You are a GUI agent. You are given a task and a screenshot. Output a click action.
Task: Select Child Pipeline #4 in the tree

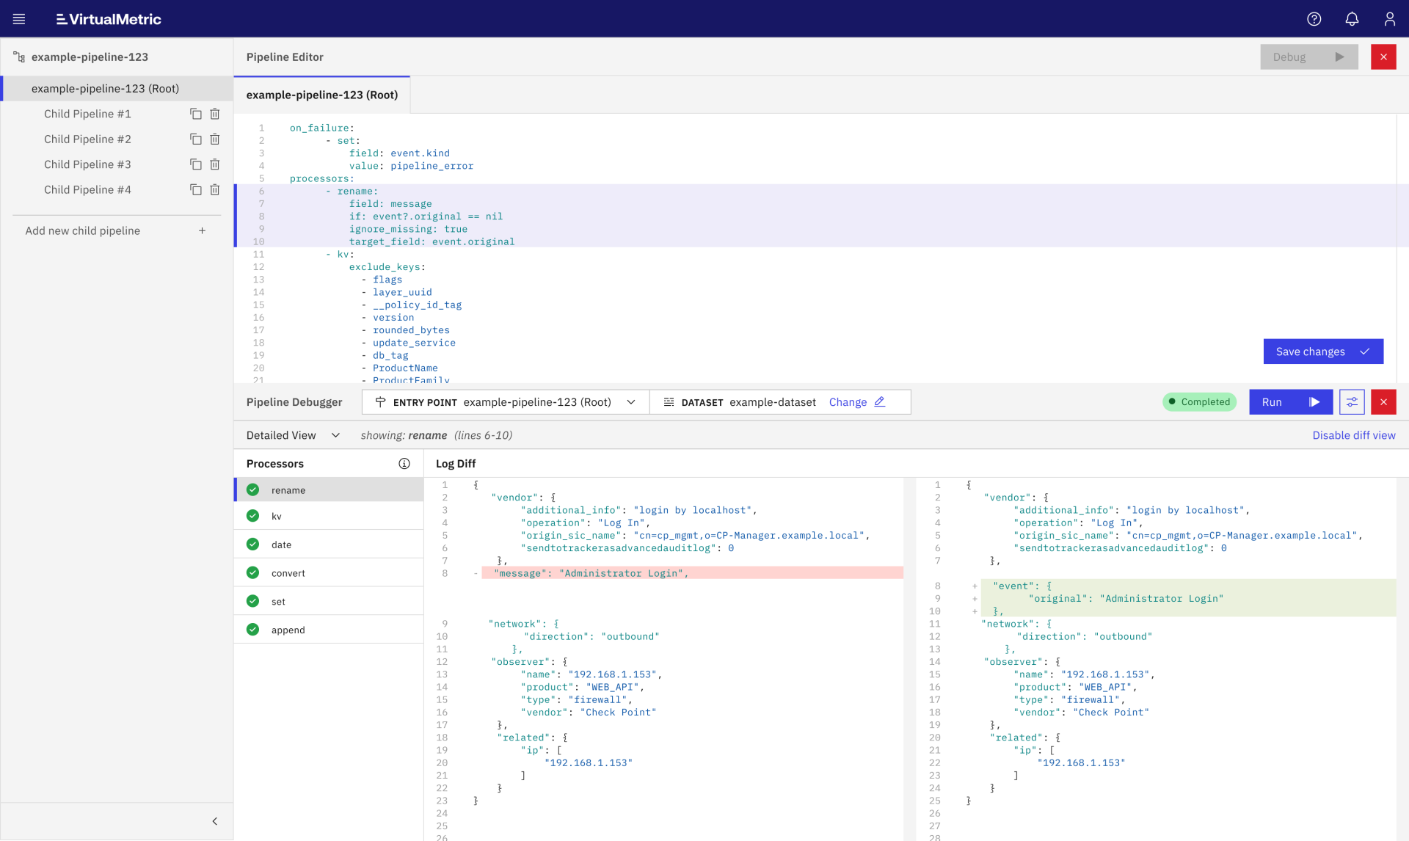point(87,189)
